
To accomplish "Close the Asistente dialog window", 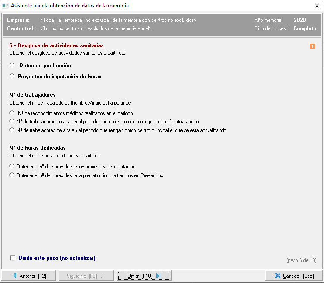I will tap(317, 6).
